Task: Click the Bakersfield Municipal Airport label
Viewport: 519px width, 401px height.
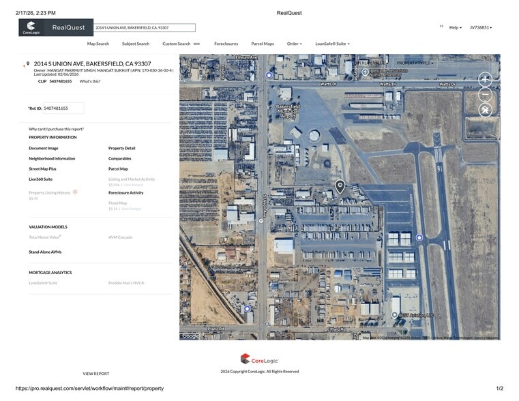Action: coord(288,111)
